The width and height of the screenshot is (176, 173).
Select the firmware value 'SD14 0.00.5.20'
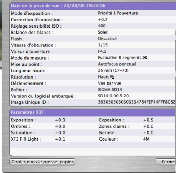click(x=113, y=96)
